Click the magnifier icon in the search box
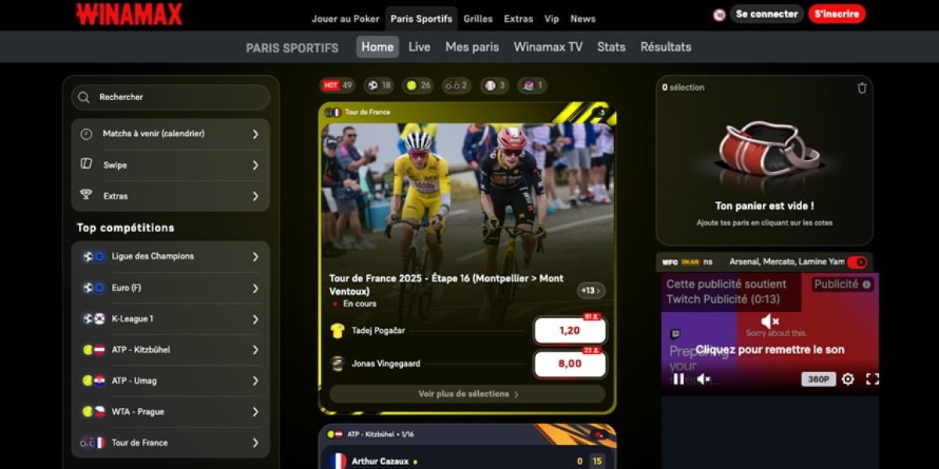Viewport: 939px width, 469px height. pos(85,97)
